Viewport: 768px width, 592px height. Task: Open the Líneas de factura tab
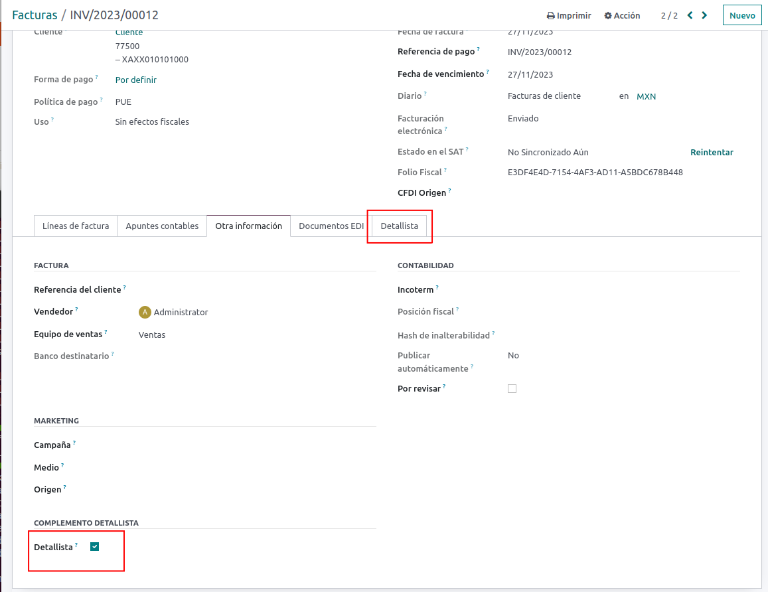click(x=76, y=226)
